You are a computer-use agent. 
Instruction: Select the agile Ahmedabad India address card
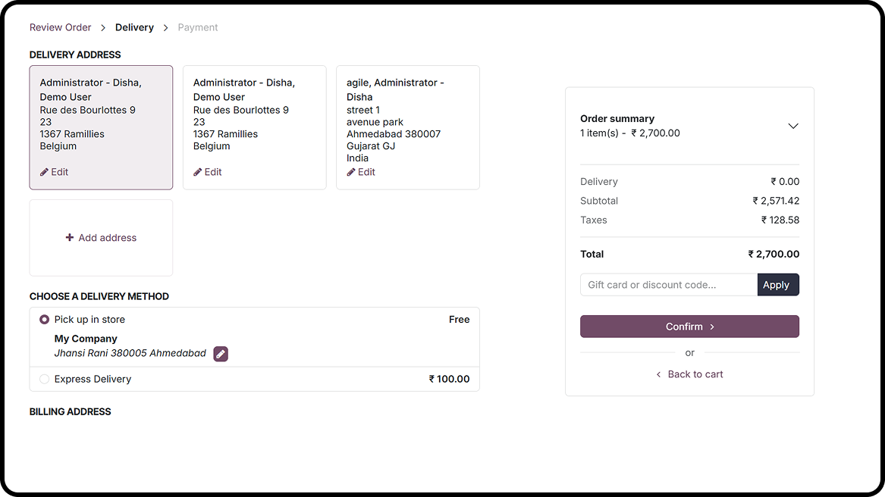(407, 127)
